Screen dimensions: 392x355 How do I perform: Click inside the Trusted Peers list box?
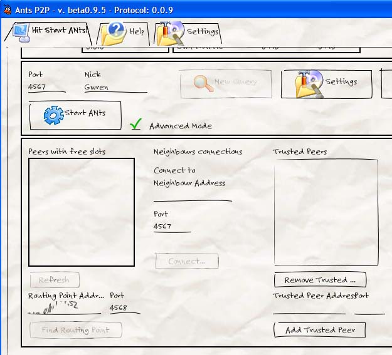pyautogui.click(x=326, y=212)
